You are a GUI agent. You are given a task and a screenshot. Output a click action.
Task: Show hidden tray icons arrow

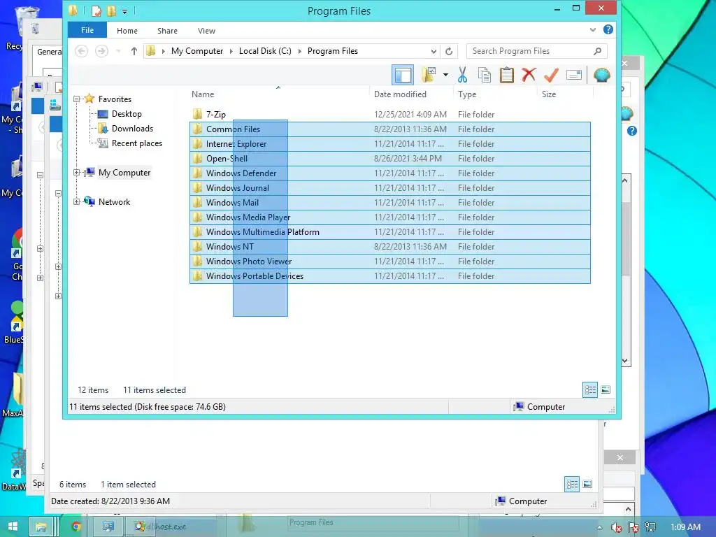coord(599,527)
